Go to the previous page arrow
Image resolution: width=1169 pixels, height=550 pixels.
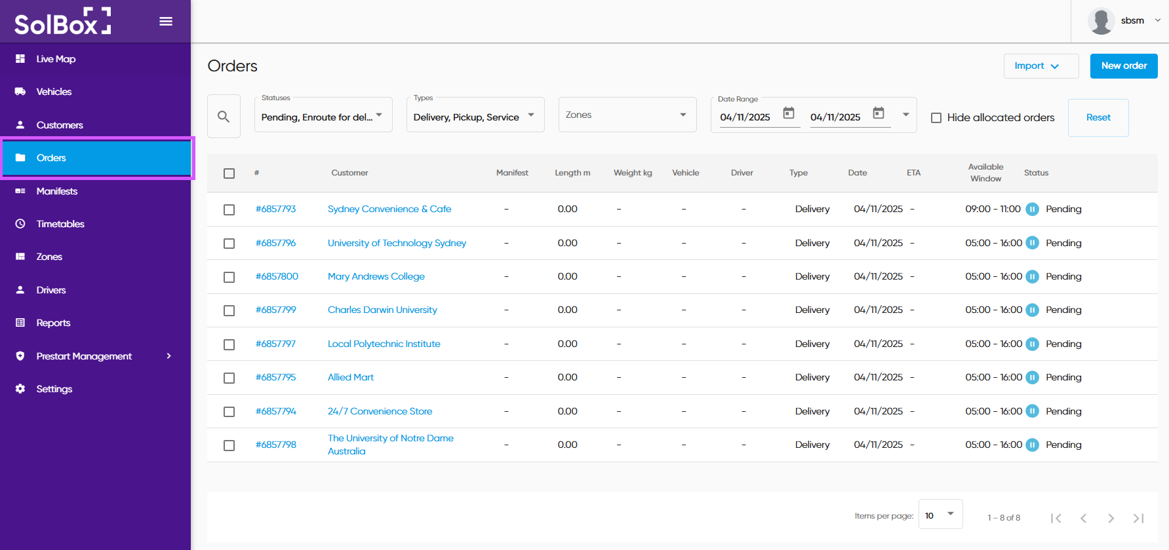[1083, 518]
